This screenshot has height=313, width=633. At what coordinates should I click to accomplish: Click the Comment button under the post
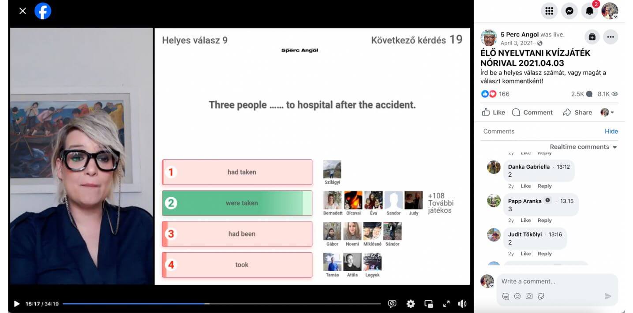point(532,112)
